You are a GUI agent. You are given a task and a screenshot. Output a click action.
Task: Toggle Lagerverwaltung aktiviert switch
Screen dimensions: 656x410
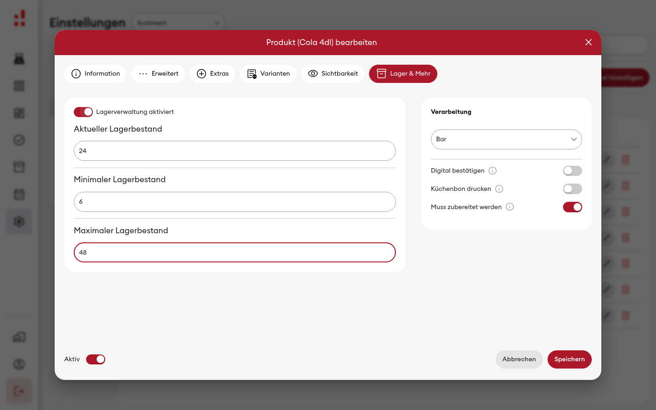click(83, 112)
